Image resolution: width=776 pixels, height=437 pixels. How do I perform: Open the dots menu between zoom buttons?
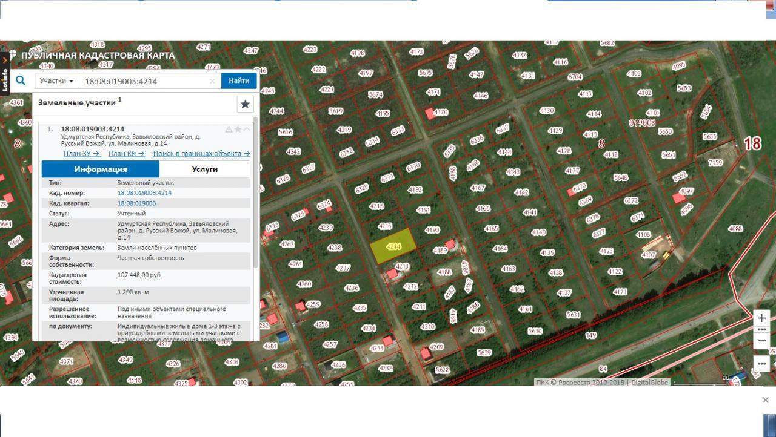coord(762,330)
